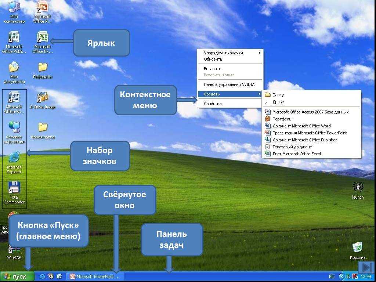The width and height of the screenshot is (376, 282).
Task: Click the RU language indicator
Action: 332,276
